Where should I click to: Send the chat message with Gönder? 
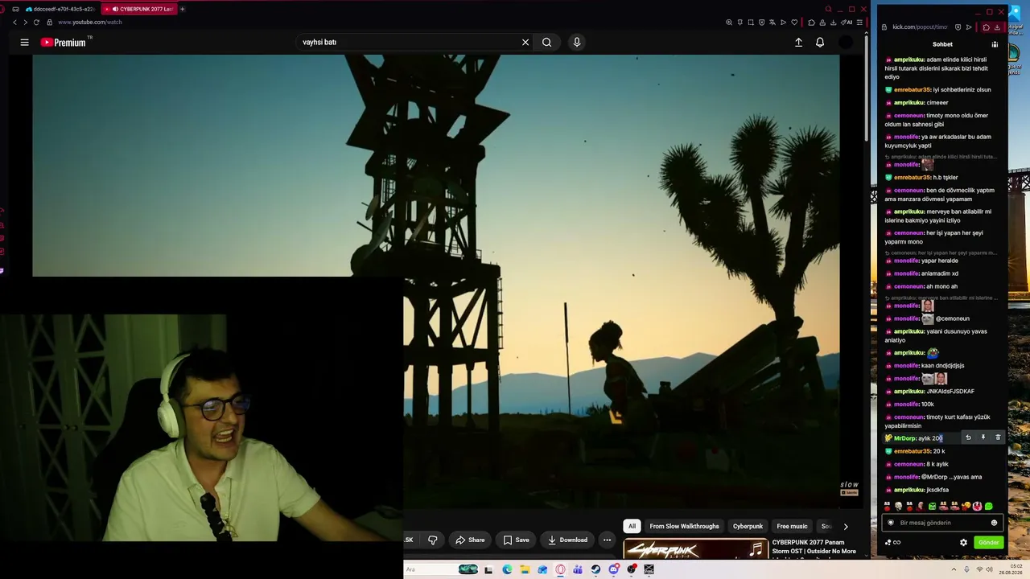[988, 543]
